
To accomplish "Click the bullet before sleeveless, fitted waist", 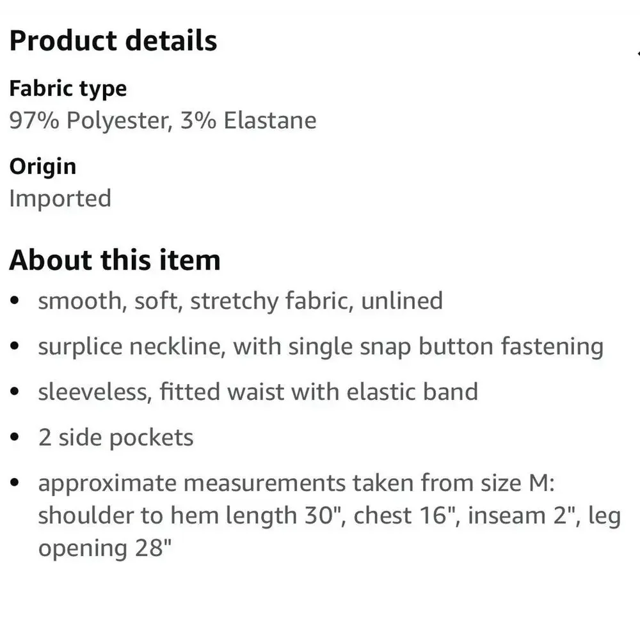I will [15, 392].
